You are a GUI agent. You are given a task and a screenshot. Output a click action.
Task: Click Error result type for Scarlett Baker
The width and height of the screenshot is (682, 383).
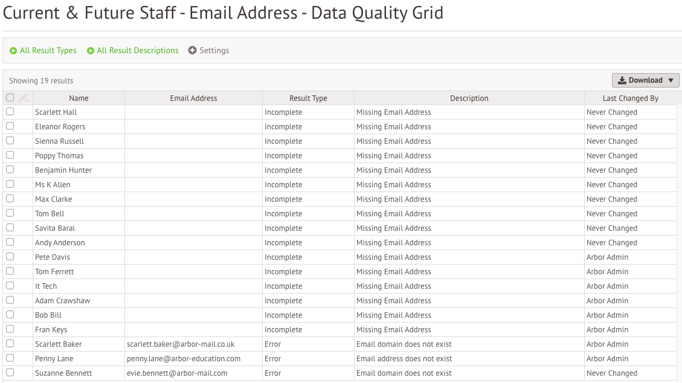click(272, 344)
